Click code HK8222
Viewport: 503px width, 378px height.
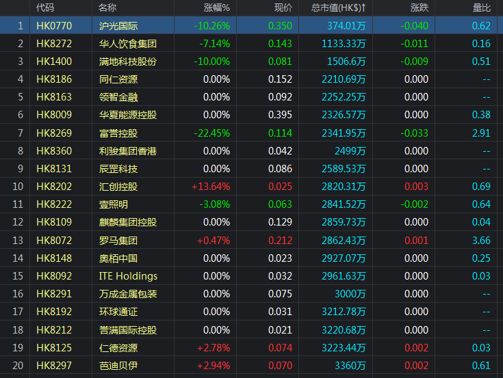(x=54, y=204)
